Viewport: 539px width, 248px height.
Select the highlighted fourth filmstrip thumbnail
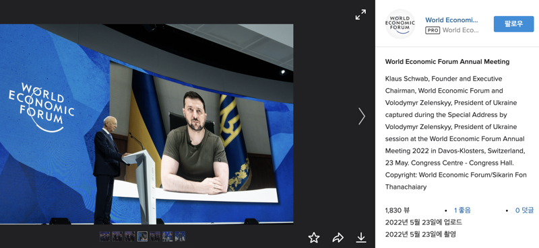[x=142, y=237]
